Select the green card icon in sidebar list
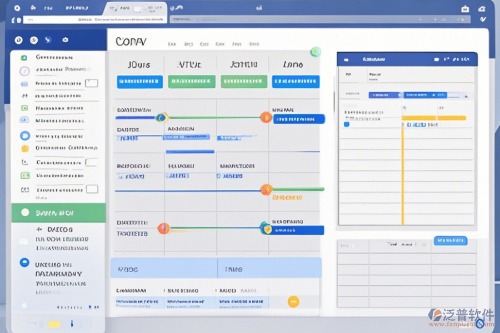The height and width of the screenshot is (333, 500). click(x=25, y=175)
